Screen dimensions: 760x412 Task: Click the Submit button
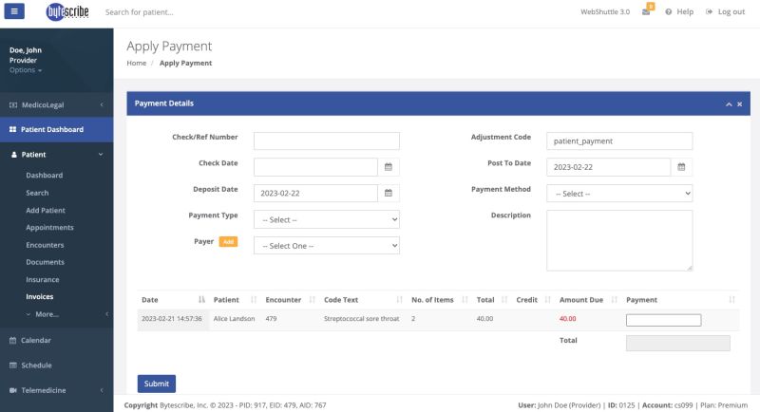pos(156,384)
